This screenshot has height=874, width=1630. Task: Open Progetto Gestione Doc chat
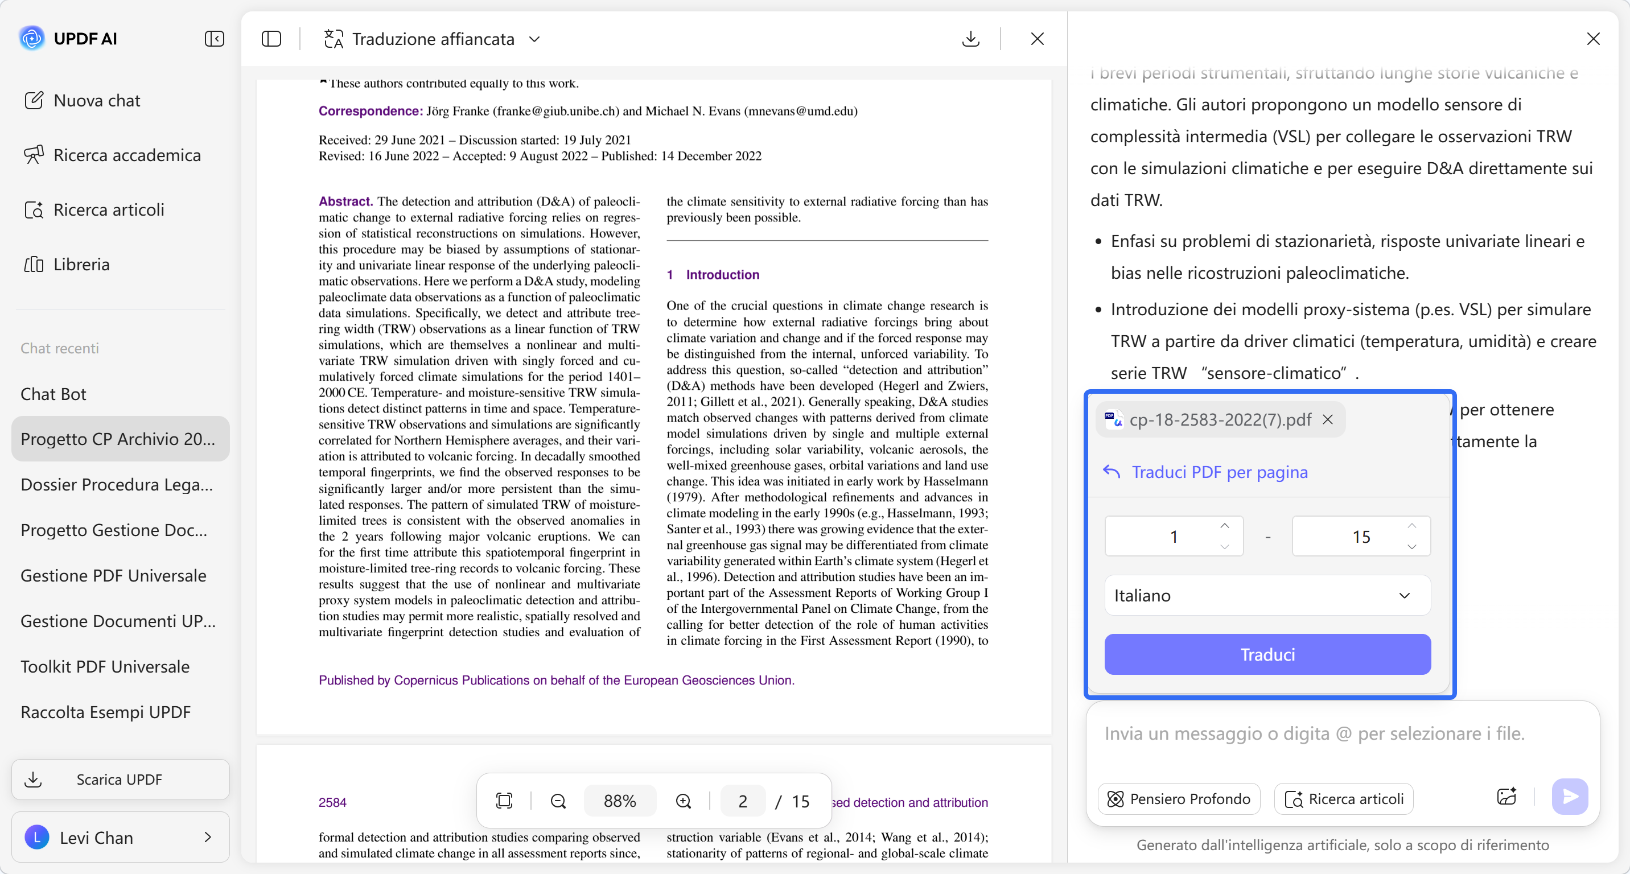click(120, 530)
